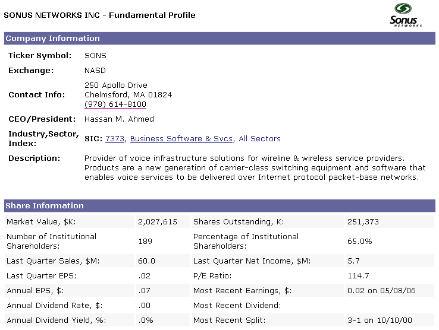Viewport: 439px width, 330px height.
Task: Click the NASD exchange value
Action: (x=95, y=71)
